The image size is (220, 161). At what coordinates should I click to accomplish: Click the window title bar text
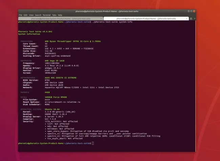pos(107,11)
